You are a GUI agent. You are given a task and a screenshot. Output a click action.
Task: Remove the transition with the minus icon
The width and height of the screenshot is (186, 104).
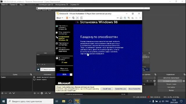pyautogui.click(x=151, y=81)
